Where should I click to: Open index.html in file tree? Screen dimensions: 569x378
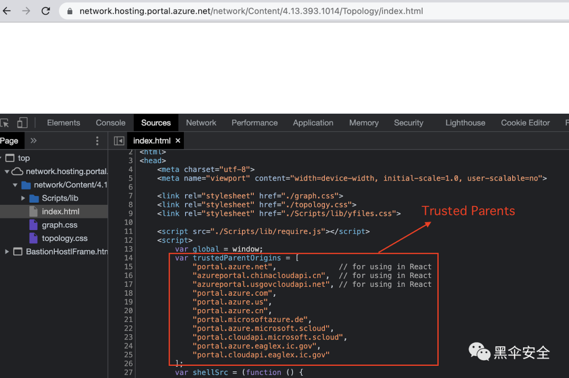coord(60,212)
